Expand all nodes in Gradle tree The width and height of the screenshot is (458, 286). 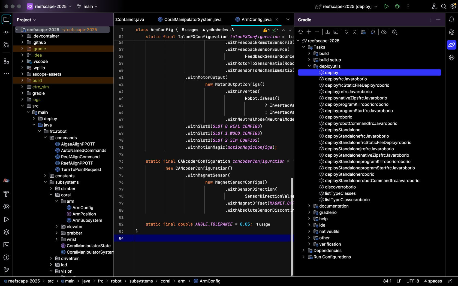click(x=346, y=32)
